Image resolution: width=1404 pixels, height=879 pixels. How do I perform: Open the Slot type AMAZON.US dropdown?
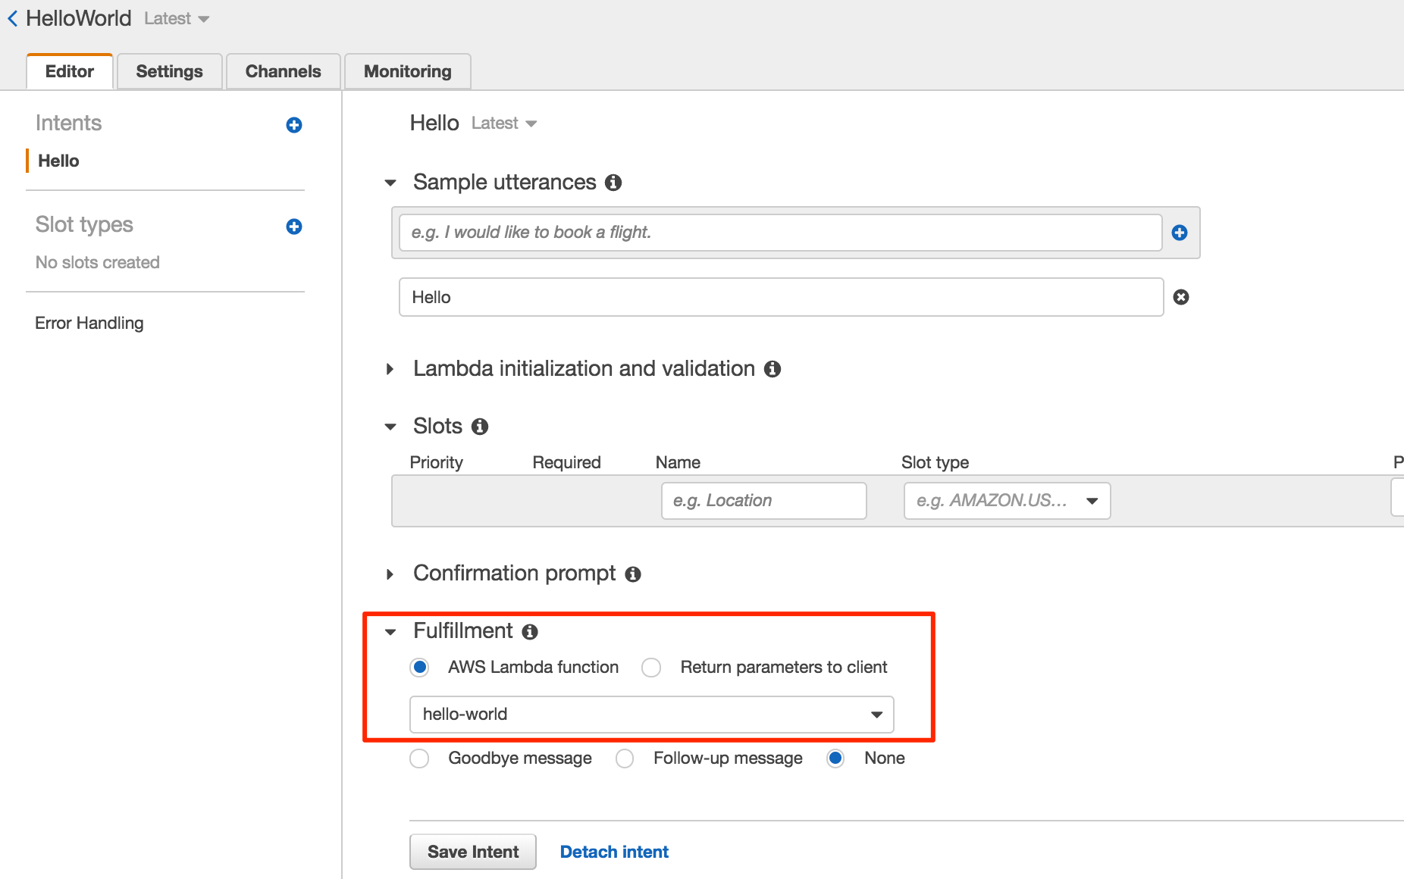coord(1008,501)
